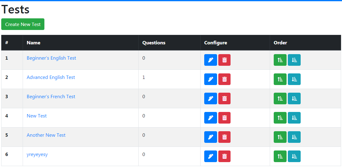Click the pencil icon for New Test (row 4)
342x167 pixels.
click(x=210, y=118)
